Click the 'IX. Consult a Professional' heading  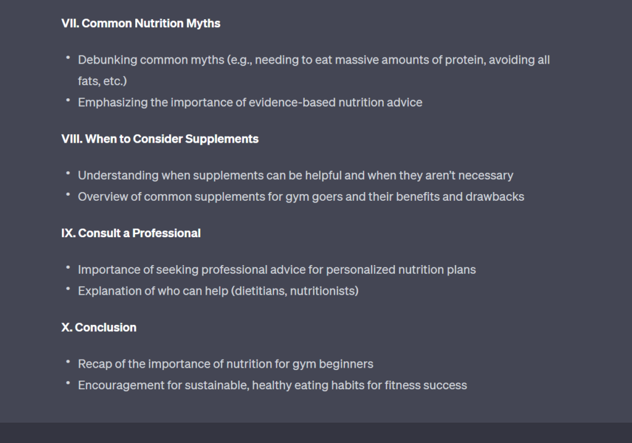click(x=131, y=233)
